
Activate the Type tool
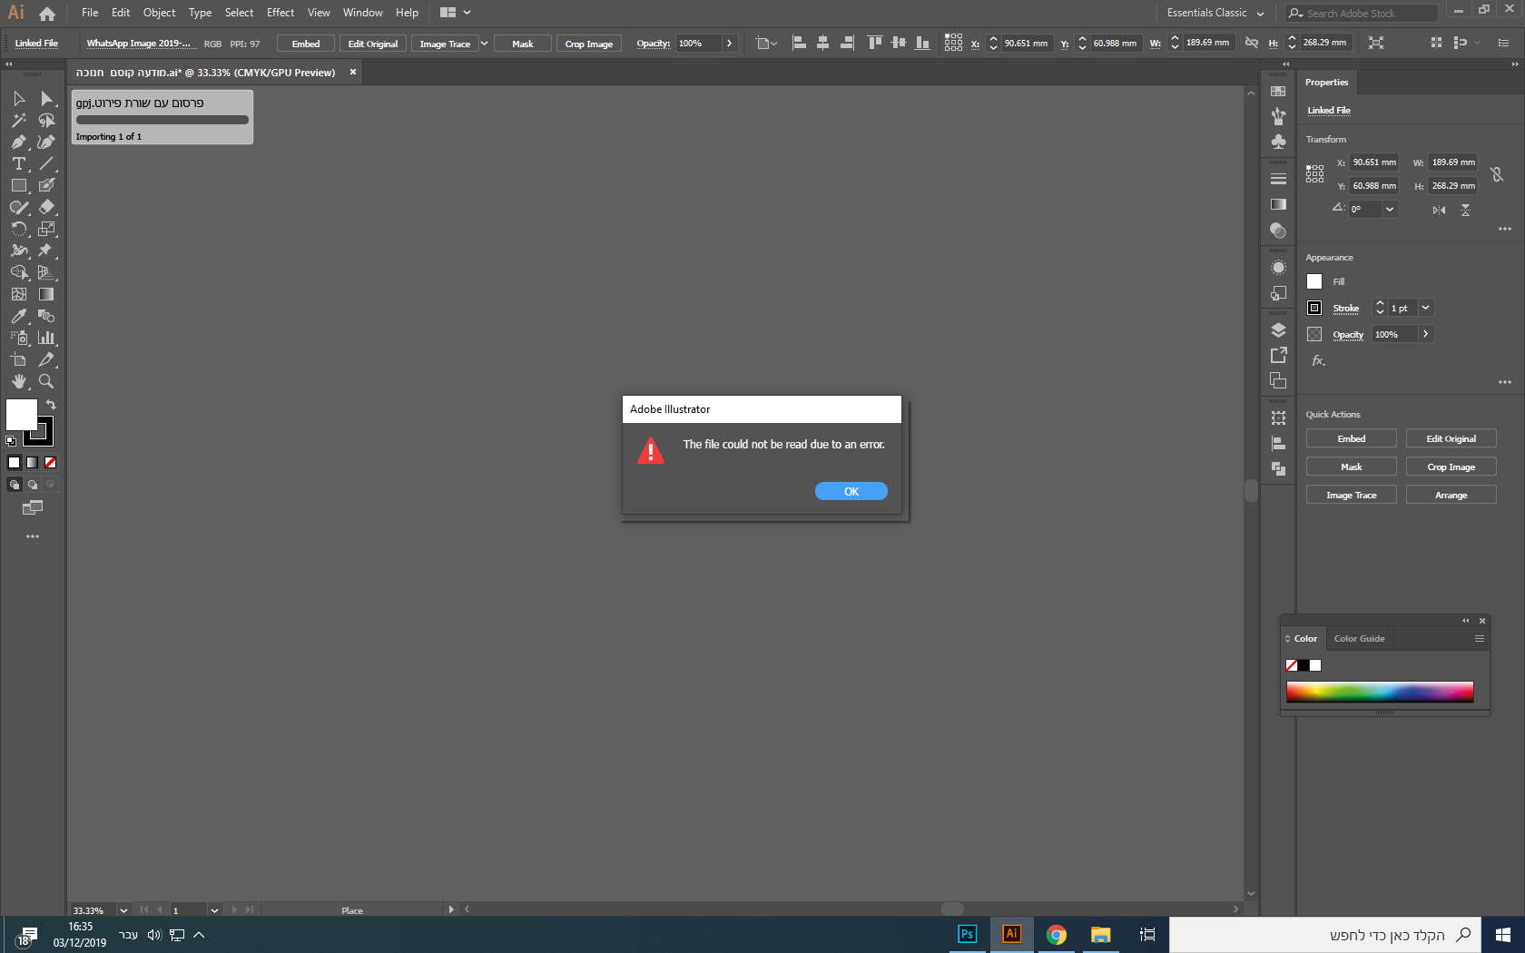[19, 163]
